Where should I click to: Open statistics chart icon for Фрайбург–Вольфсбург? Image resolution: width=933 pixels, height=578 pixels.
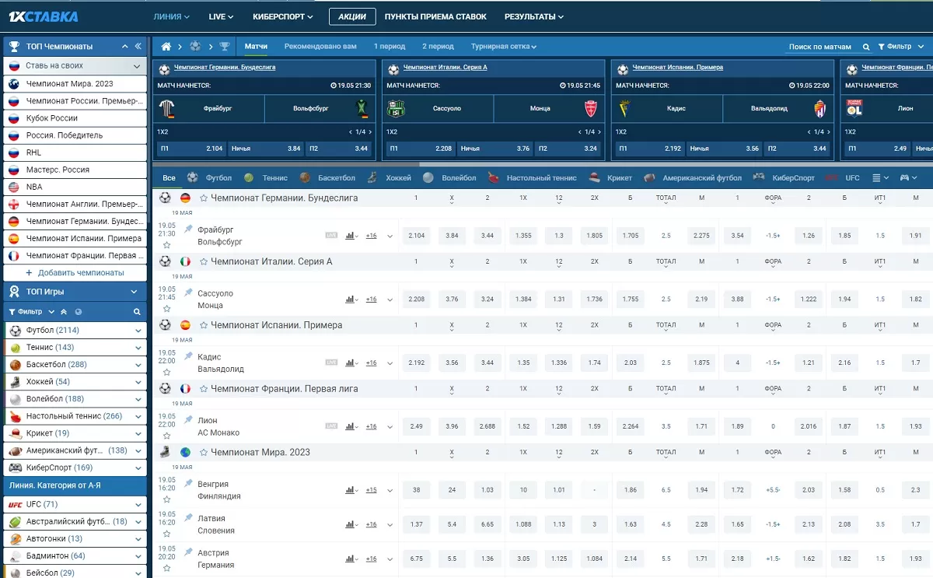350,236
